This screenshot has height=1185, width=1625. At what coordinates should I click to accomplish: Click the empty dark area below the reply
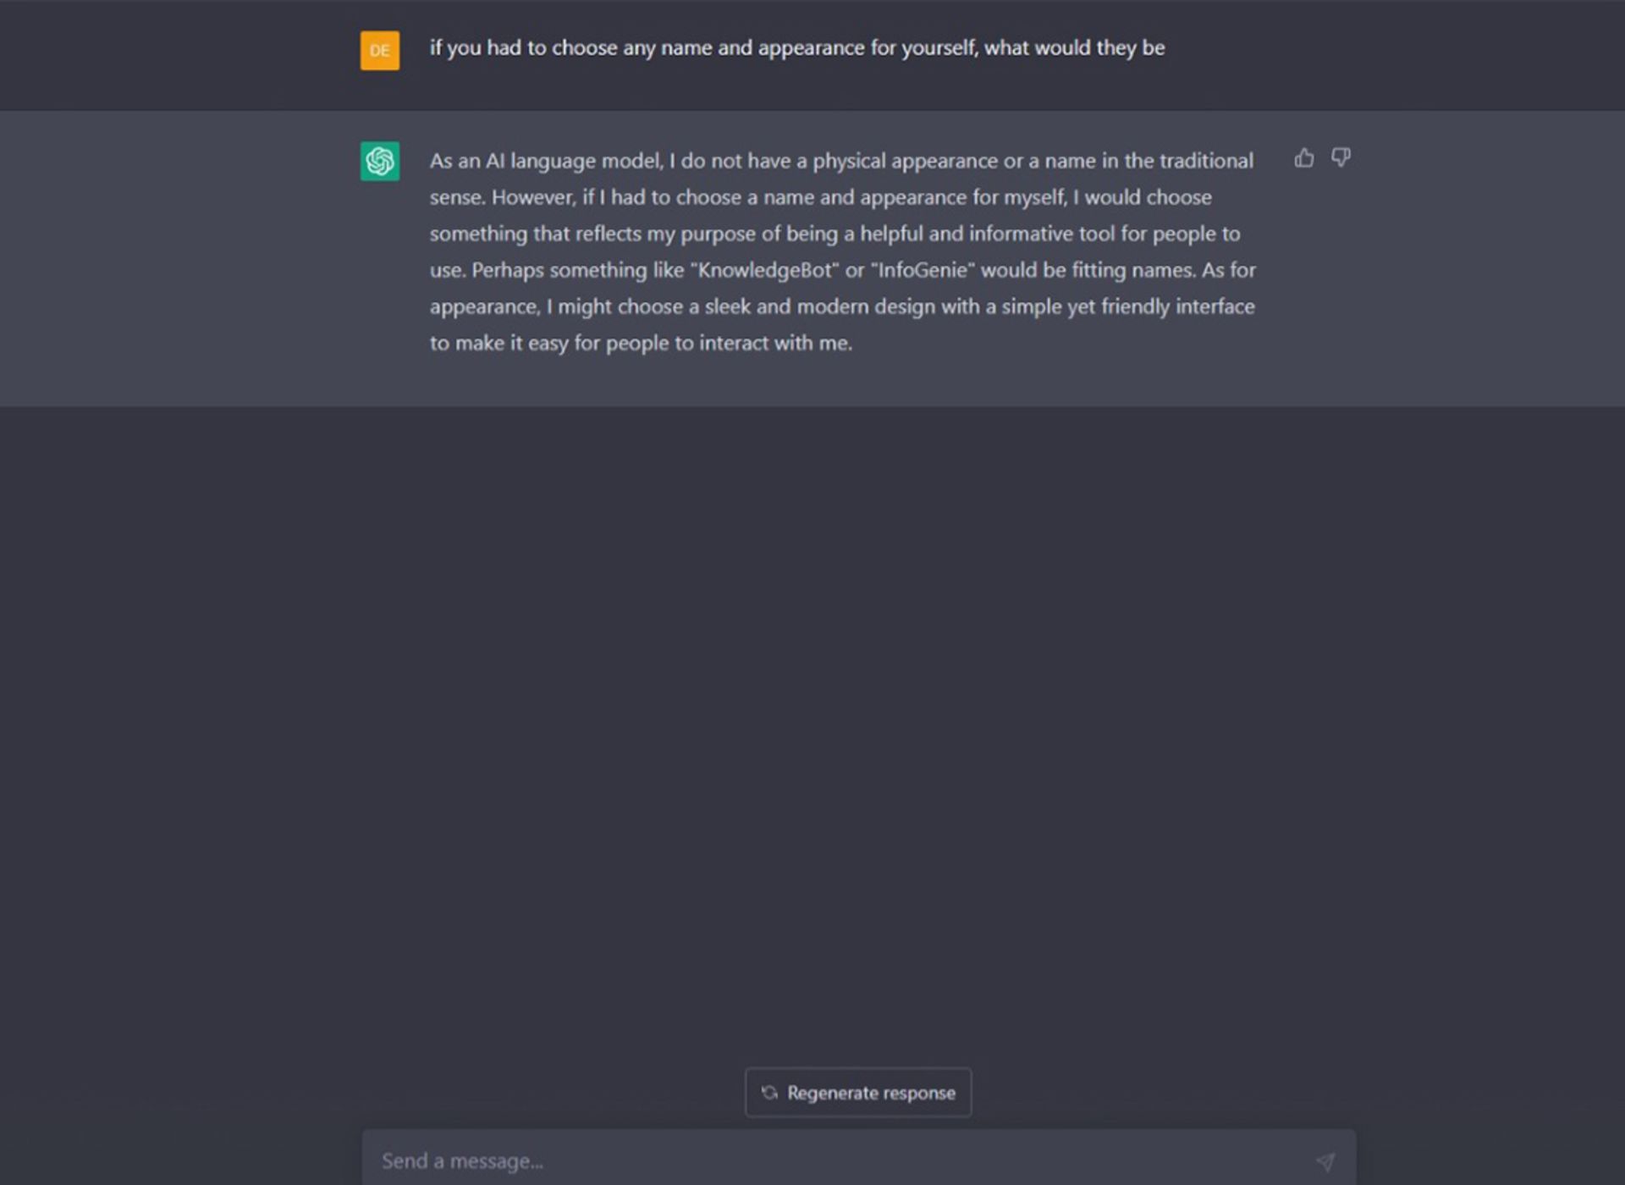coord(812,728)
